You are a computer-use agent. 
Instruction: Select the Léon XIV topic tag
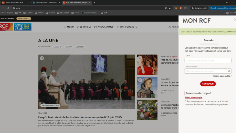click(68, 47)
